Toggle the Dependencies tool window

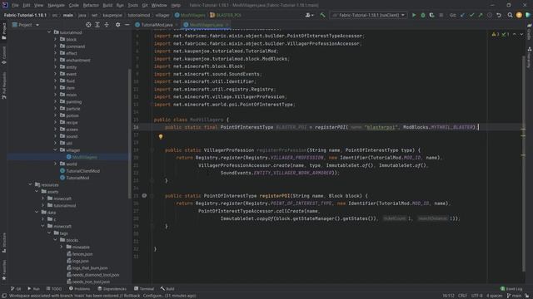point(112,289)
